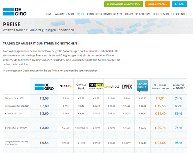Click the 'Infos anfordern' button
The width and height of the screenshot is (193, 153).
157,4
